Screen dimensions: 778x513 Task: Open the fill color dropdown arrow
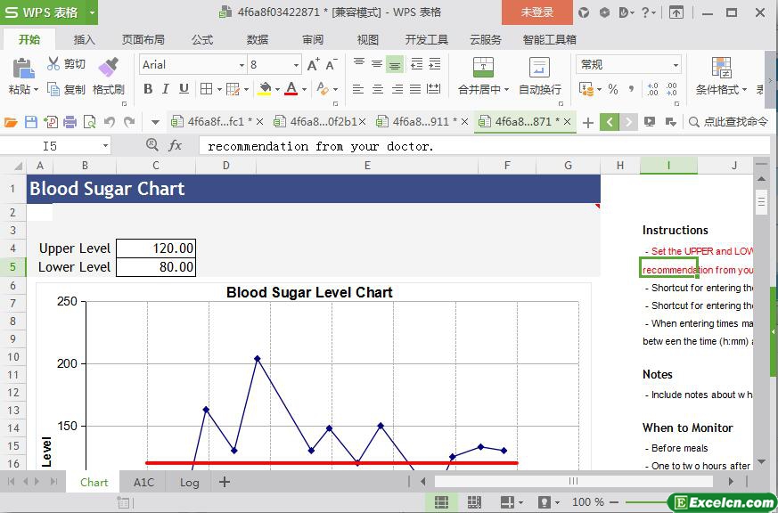[x=277, y=89]
